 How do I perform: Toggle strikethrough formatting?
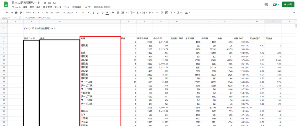(102, 13)
